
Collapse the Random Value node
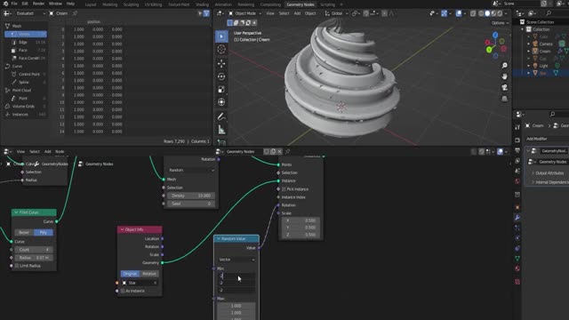219,239
